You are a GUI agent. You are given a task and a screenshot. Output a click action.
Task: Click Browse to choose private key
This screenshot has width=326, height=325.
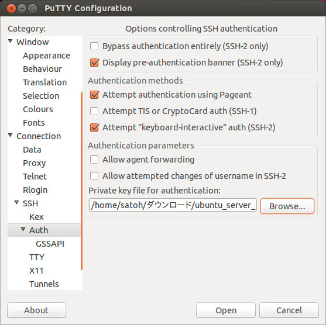point(287,206)
